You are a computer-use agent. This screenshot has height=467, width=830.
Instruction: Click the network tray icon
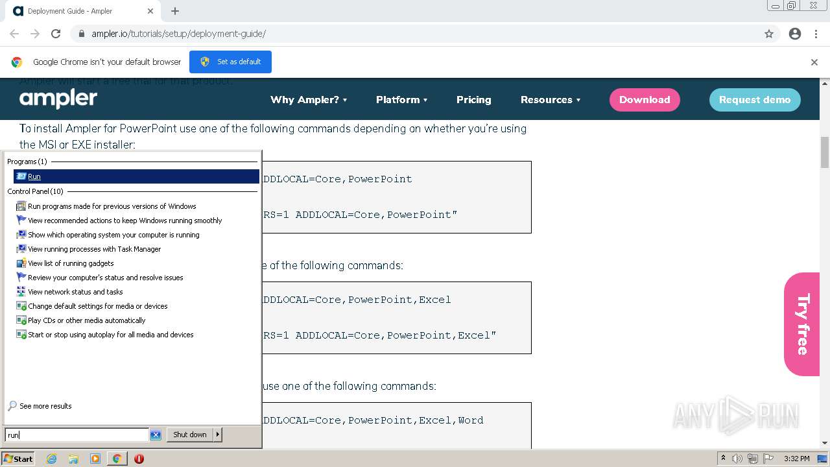pyautogui.click(x=753, y=459)
